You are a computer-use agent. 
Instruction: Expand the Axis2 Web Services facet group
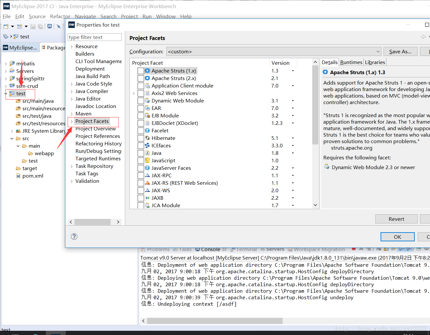coord(134,93)
